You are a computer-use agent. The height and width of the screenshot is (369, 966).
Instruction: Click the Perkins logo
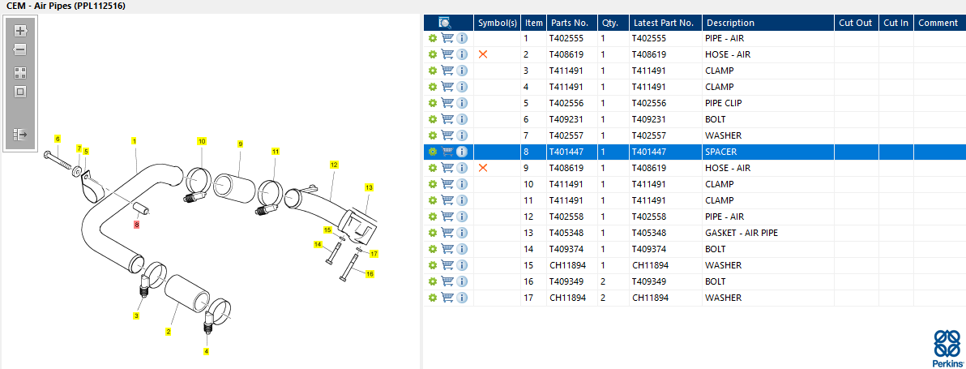(x=947, y=349)
